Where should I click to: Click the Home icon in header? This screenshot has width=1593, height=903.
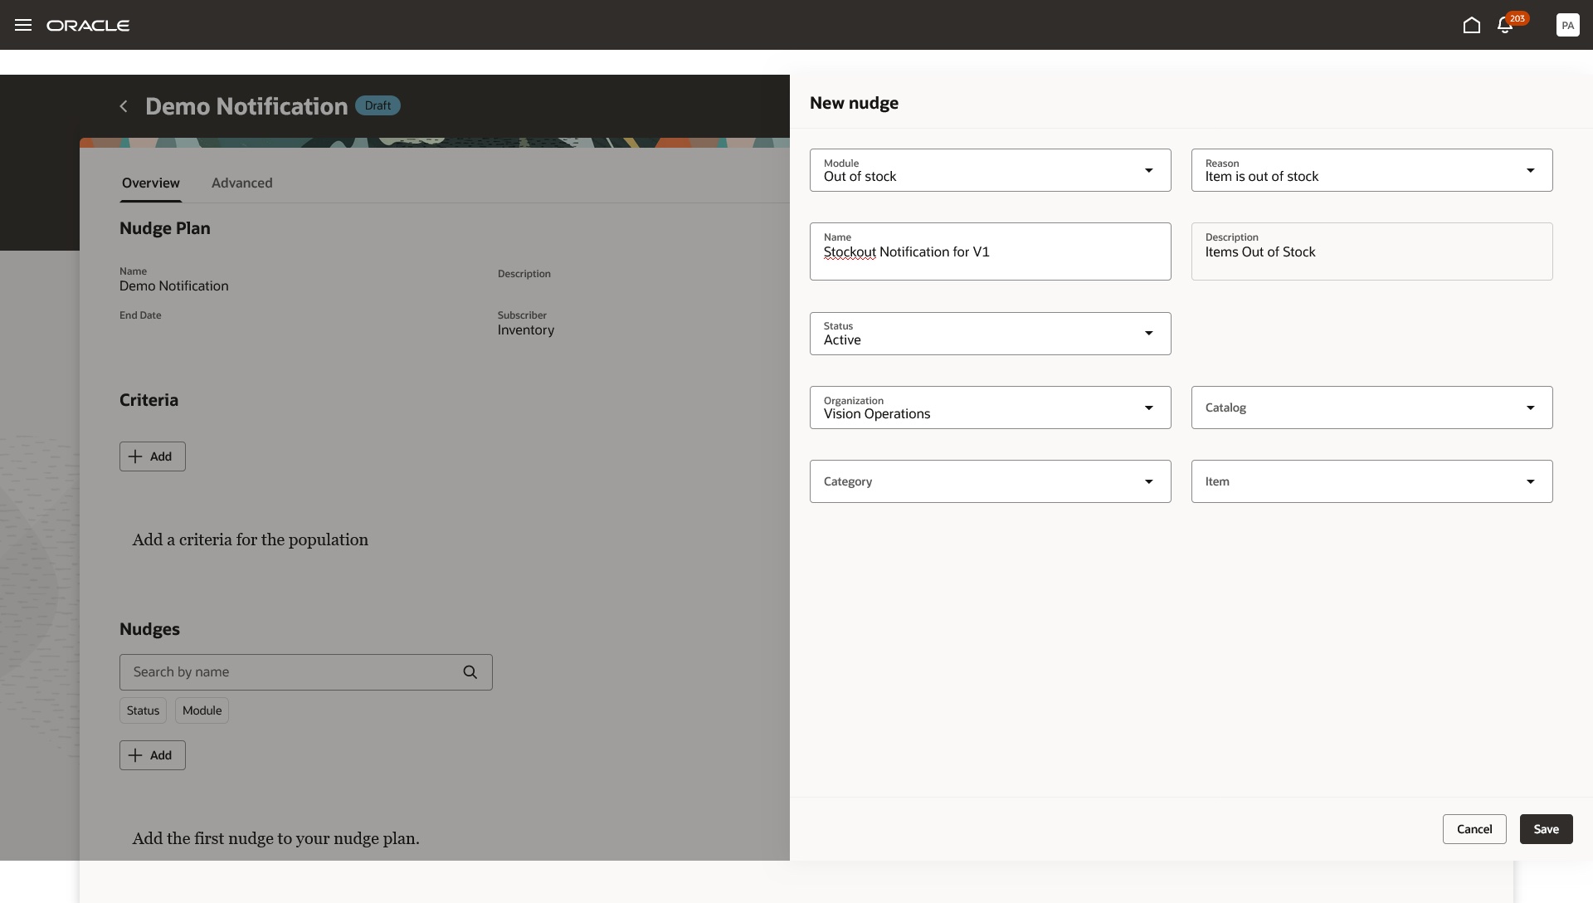pyautogui.click(x=1471, y=25)
